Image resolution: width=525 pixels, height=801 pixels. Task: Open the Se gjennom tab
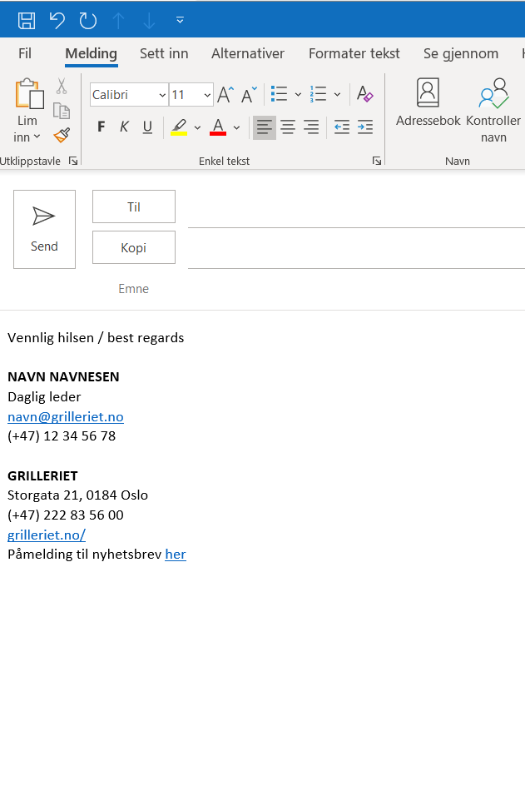[461, 53]
